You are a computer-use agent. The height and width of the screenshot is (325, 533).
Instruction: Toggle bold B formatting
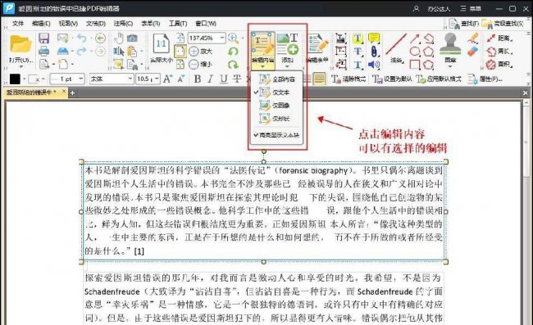[x=197, y=79]
